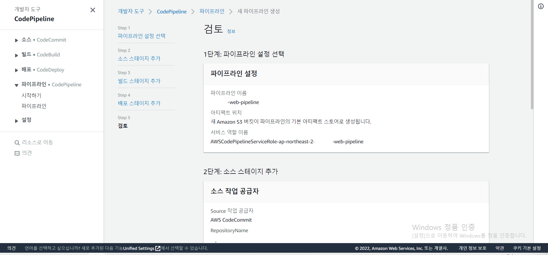Click the 파이프라인 설정 card header
Image resolution: width=548 pixels, height=255 pixels.
[x=346, y=74]
